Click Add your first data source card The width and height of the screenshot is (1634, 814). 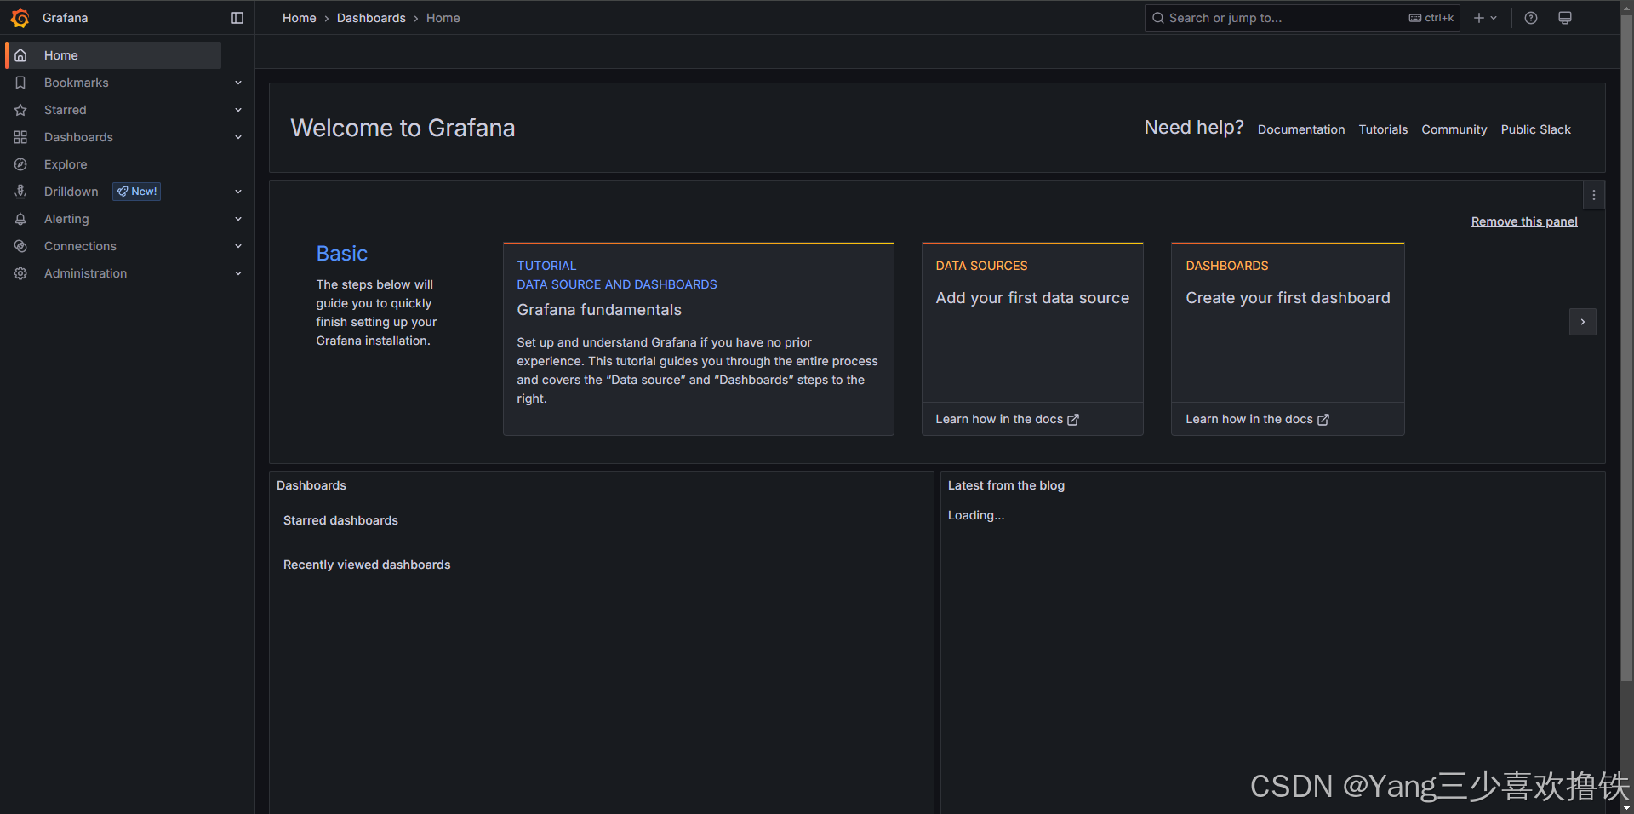point(1032,339)
